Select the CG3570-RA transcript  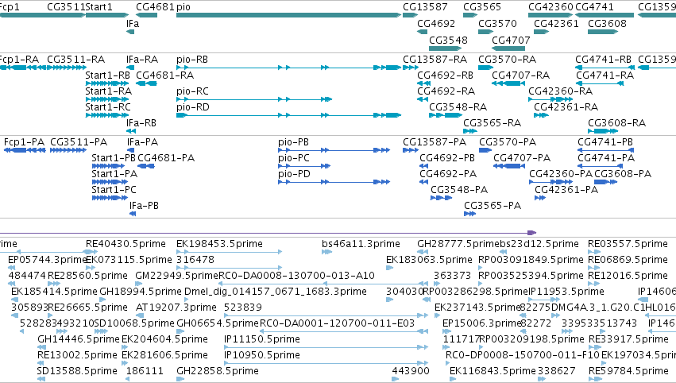486,68
